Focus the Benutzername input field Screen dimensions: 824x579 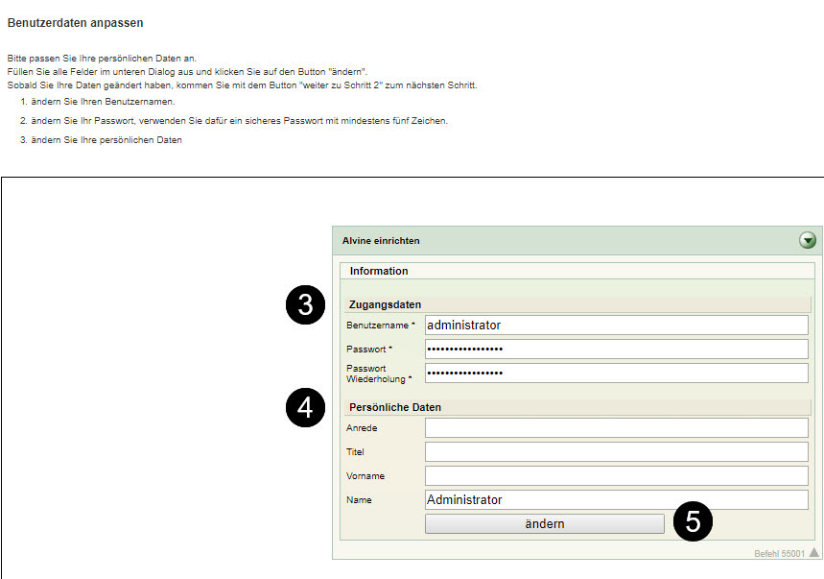point(616,326)
